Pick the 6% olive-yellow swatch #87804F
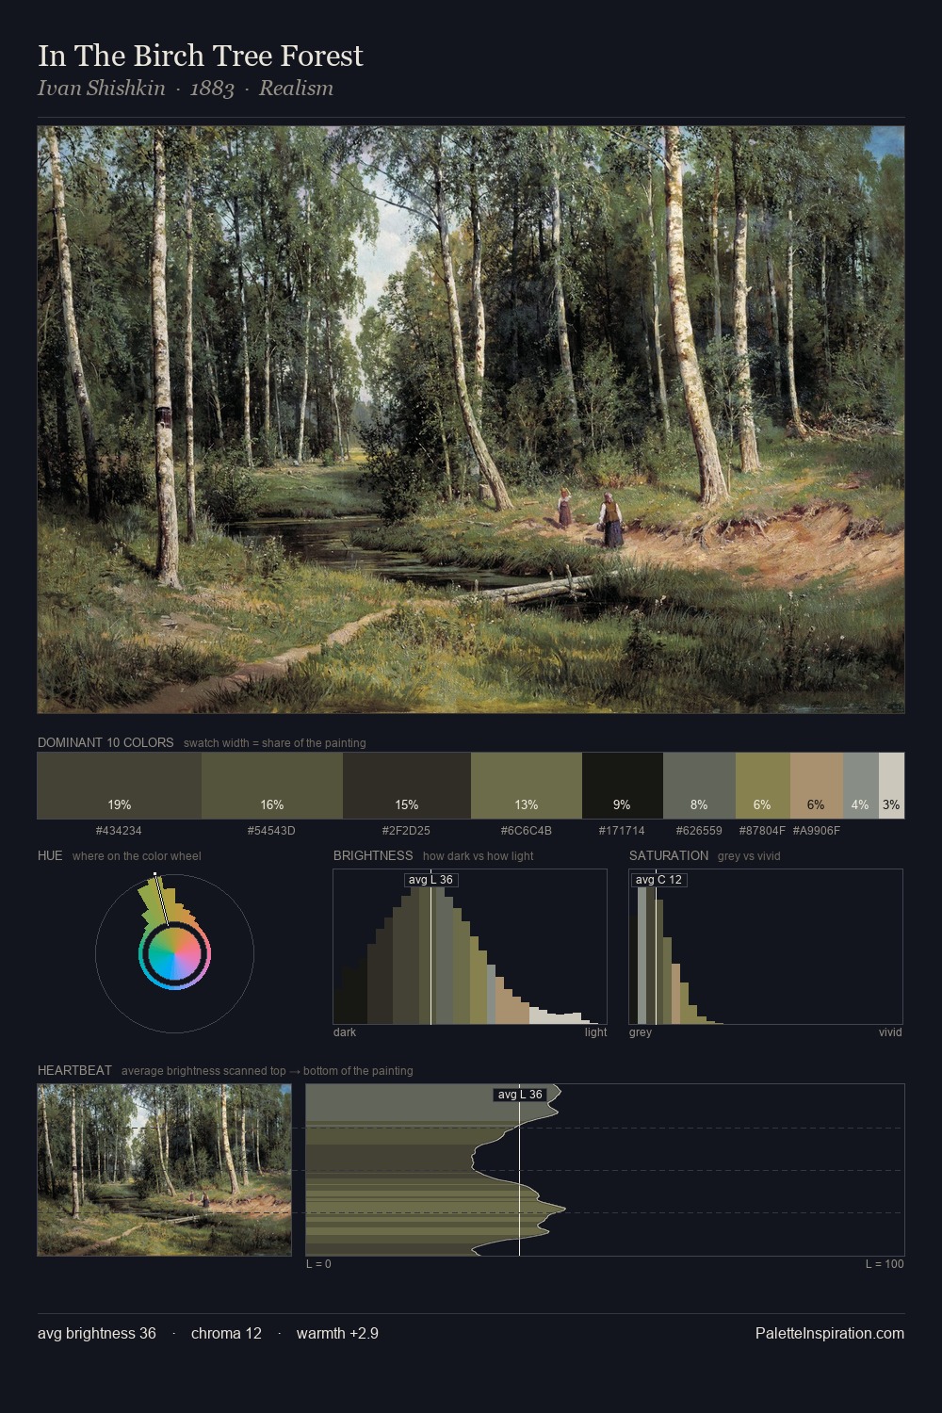This screenshot has height=1413, width=942. coord(763,786)
